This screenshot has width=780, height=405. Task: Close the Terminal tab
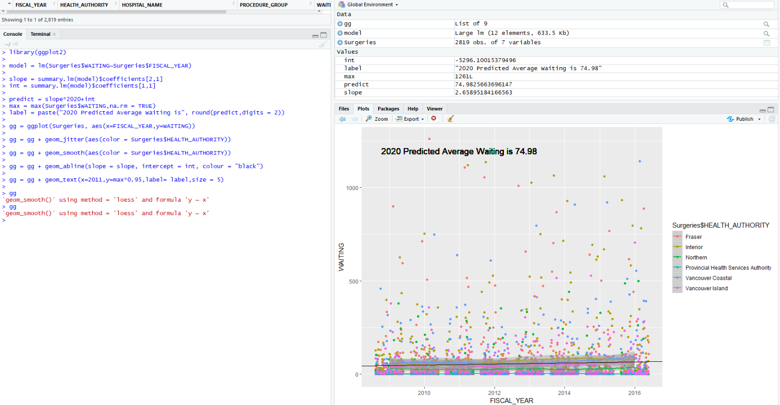tap(54, 34)
